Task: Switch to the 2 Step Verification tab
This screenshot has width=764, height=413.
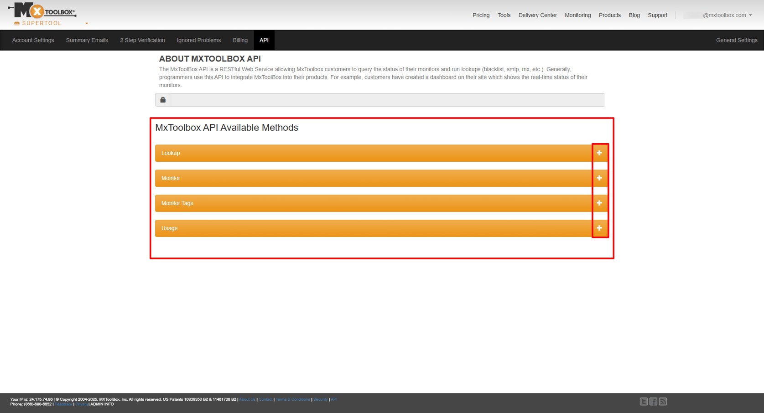Action: point(142,40)
